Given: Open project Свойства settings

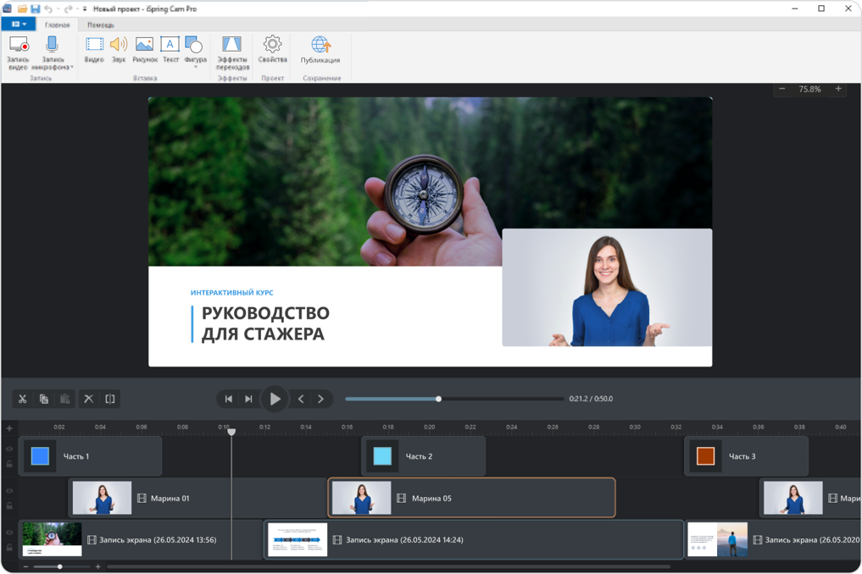Looking at the screenshot, I should [x=273, y=49].
